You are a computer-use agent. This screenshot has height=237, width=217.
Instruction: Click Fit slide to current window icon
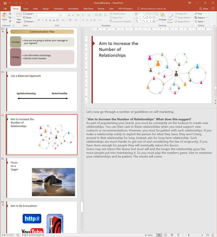pyautogui.click(x=213, y=235)
